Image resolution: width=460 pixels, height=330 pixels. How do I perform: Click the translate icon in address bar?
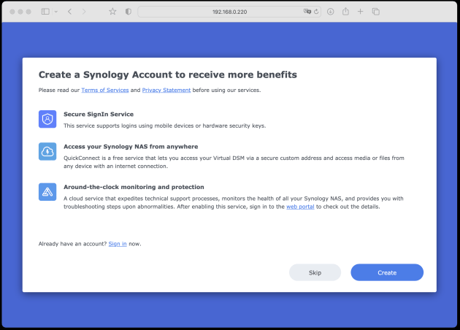307,12
